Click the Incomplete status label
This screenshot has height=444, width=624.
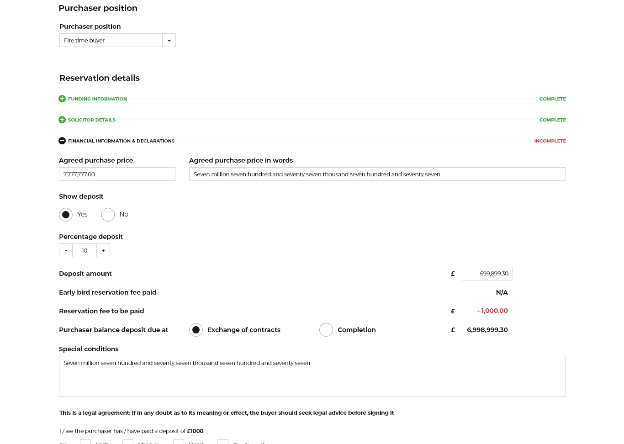(x=550, y=141)
